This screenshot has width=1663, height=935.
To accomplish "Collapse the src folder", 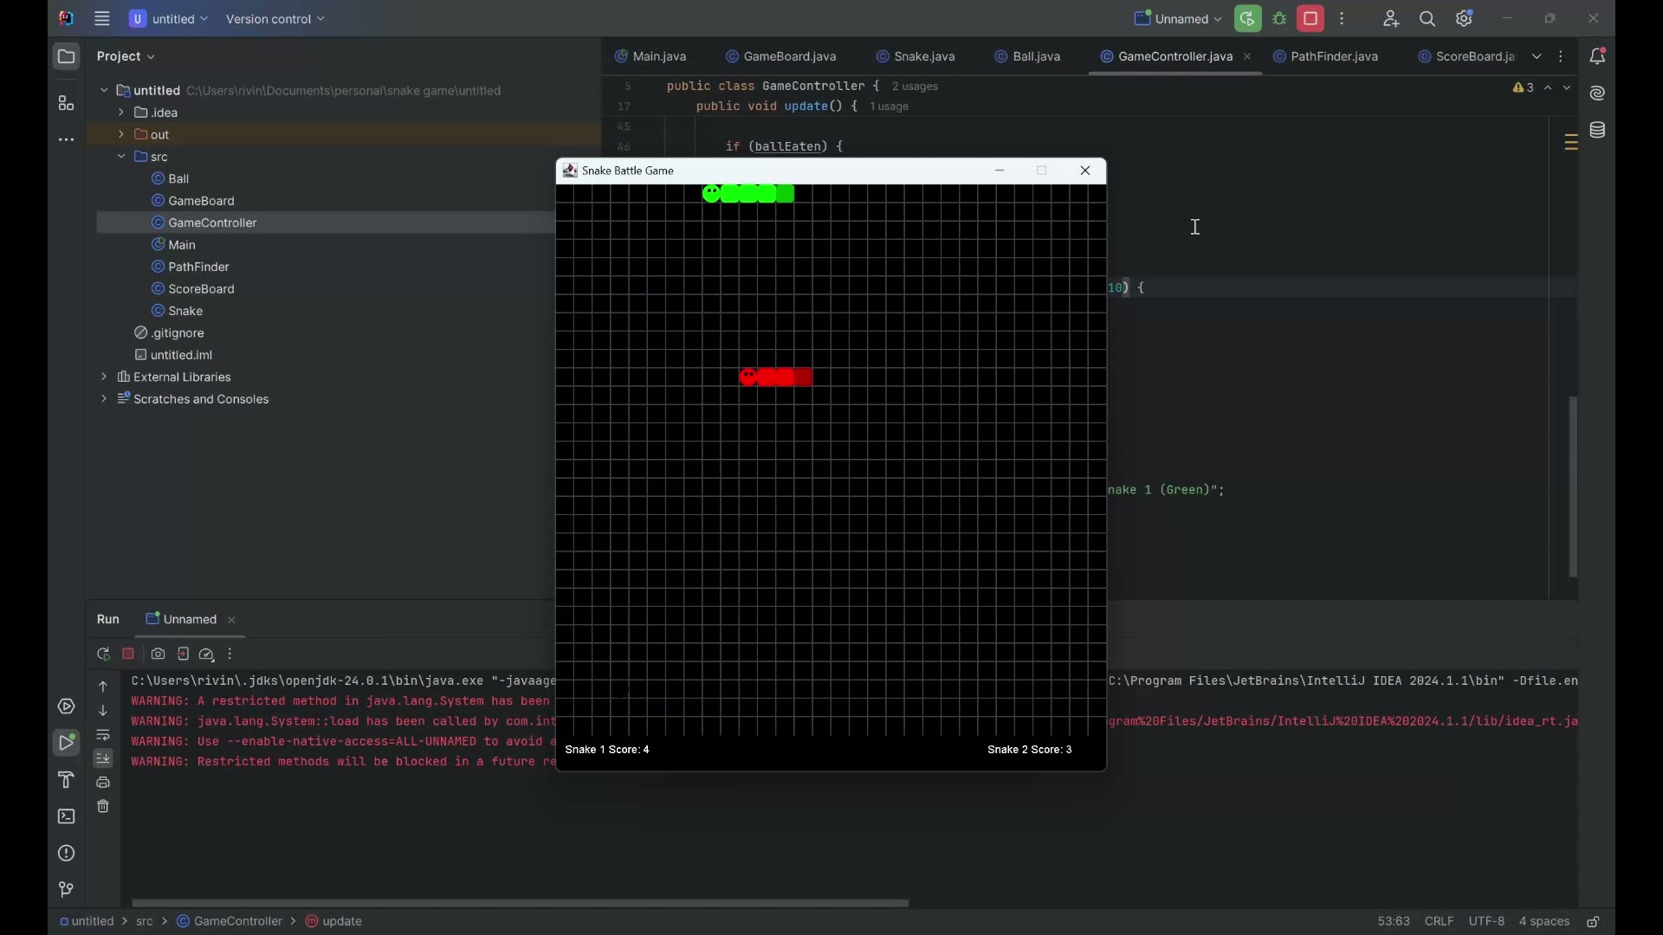I will point(122,158).
